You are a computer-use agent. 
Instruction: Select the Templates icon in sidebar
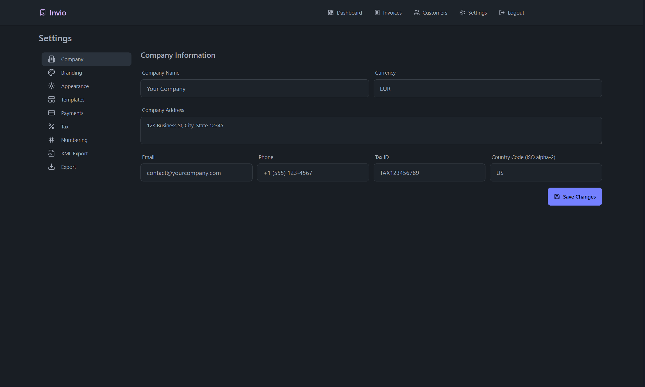pos(51,99)
